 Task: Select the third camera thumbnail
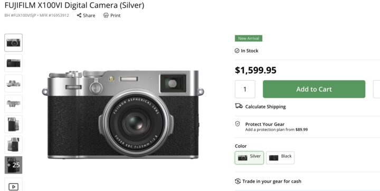pyautogui.click(x=13, y=83)
